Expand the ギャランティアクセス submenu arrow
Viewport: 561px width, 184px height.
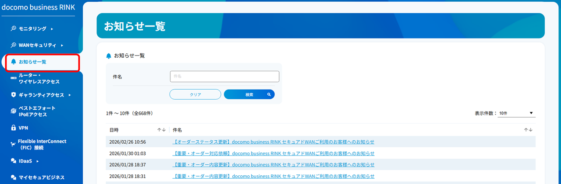coord(70,95)
